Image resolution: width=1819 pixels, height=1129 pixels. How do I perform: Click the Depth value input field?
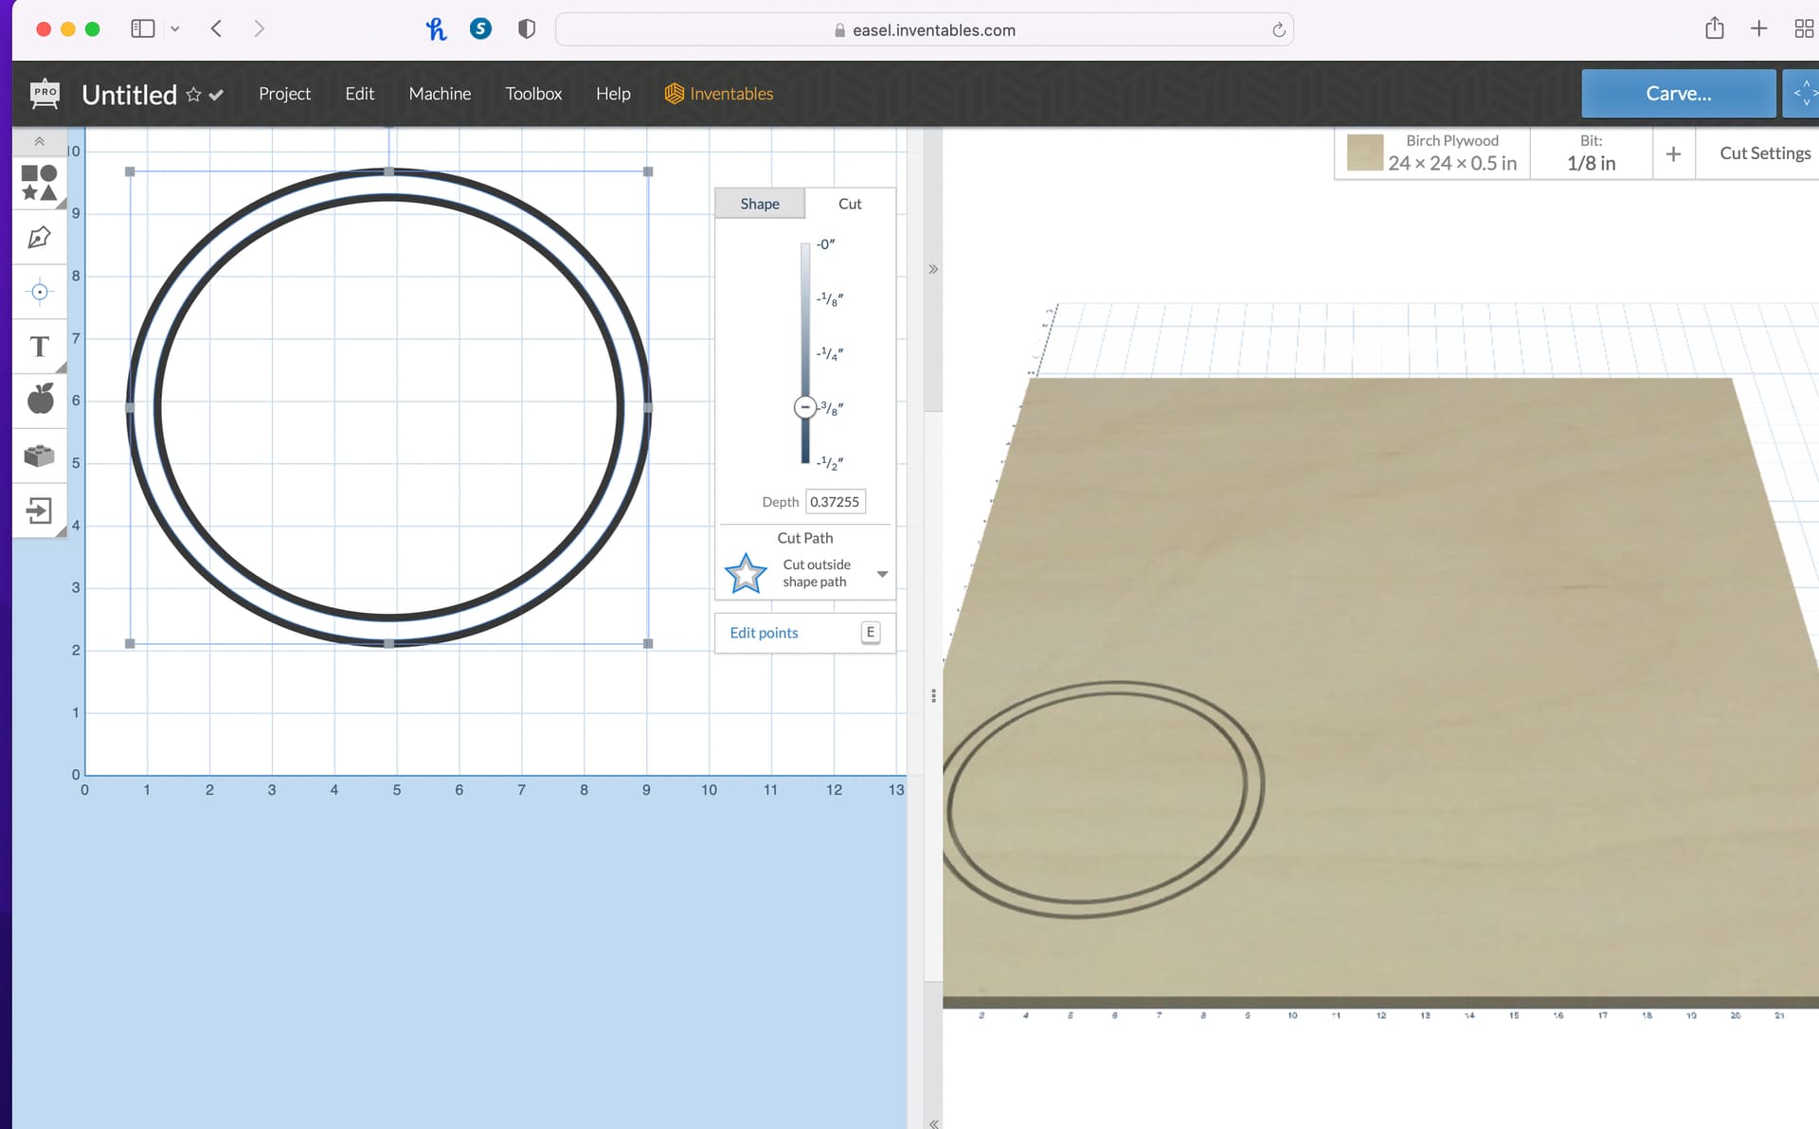pos(834,502)
